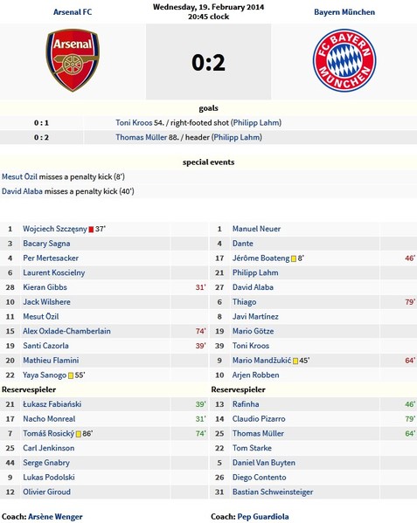Select Olivier Giroud among Arsenal reserves
Image resolution: width=417 pixels, height=523 pixels.
click(46, 492)
